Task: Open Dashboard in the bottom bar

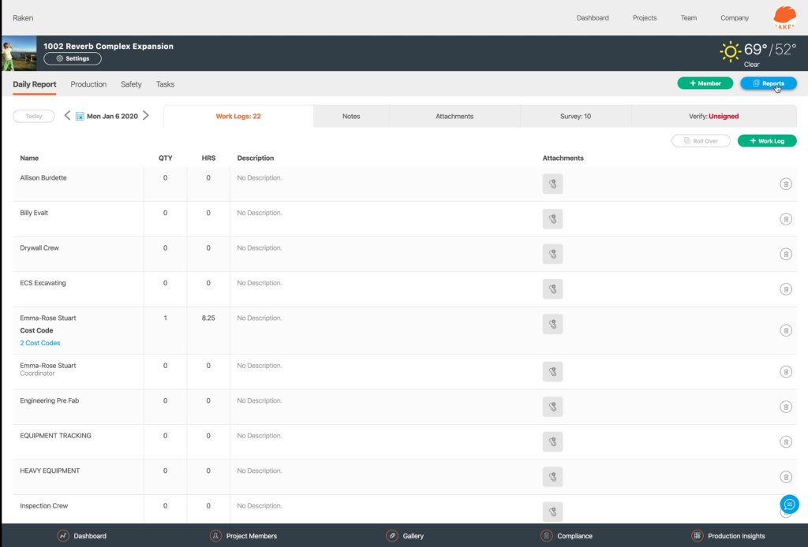Action: (x=82, y=536)
